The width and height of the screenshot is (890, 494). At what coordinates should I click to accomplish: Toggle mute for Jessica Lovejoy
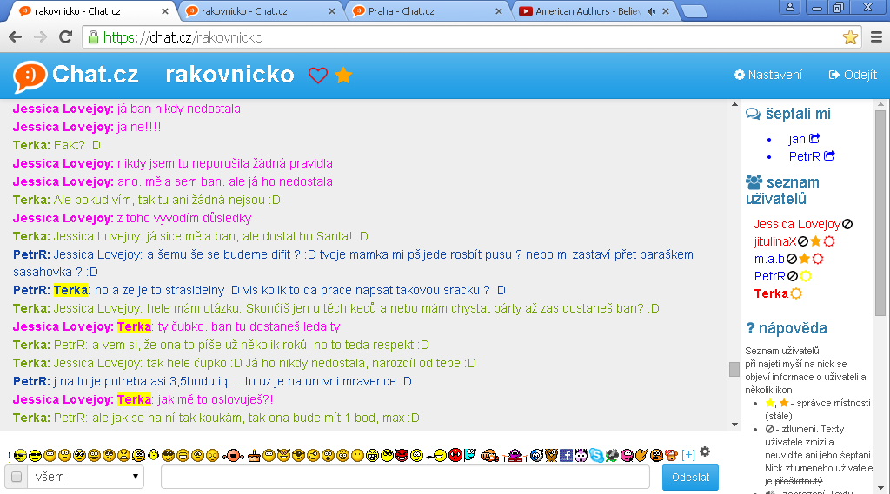point(847,224)
